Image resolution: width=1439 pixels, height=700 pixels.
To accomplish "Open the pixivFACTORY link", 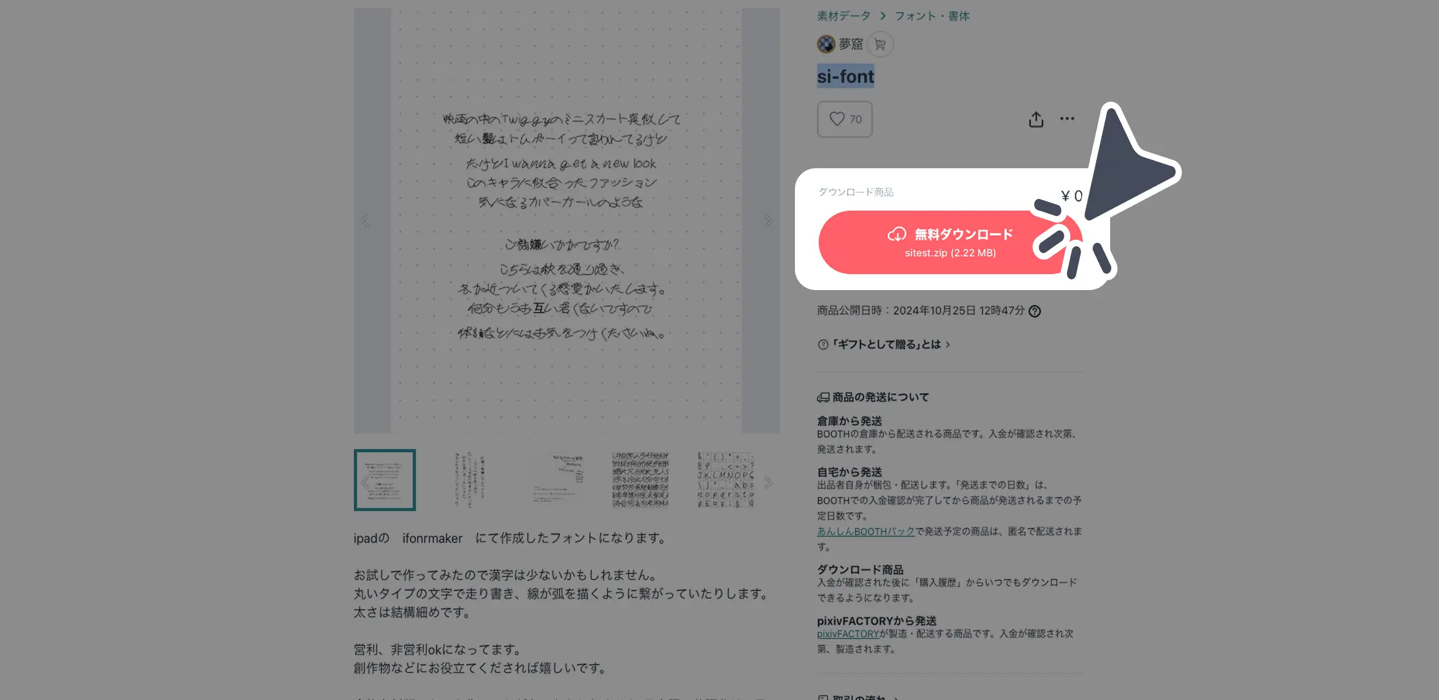I will point(848,634).
